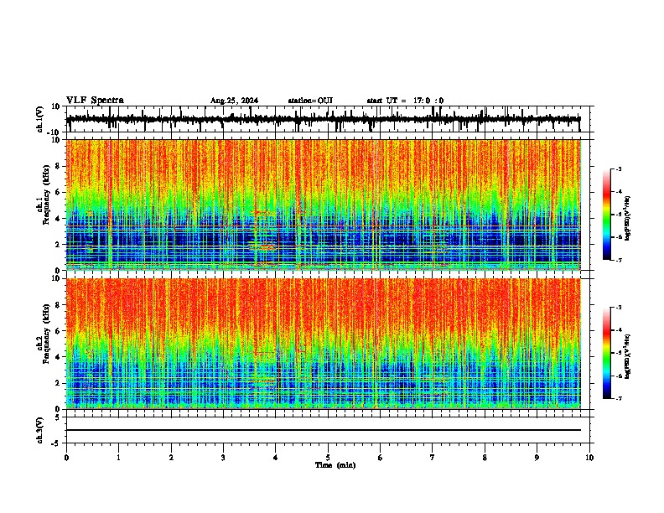Select the ch.2 colorbar log(PSD) label

coord(628,356)
